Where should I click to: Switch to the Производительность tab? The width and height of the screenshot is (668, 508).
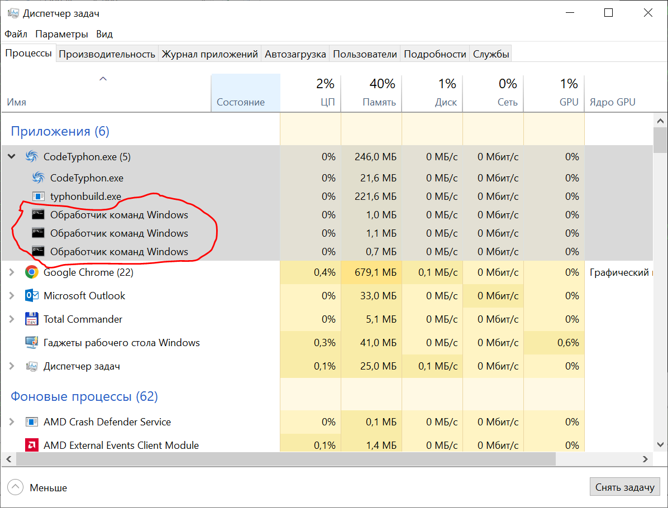click(x=107, y=54)
